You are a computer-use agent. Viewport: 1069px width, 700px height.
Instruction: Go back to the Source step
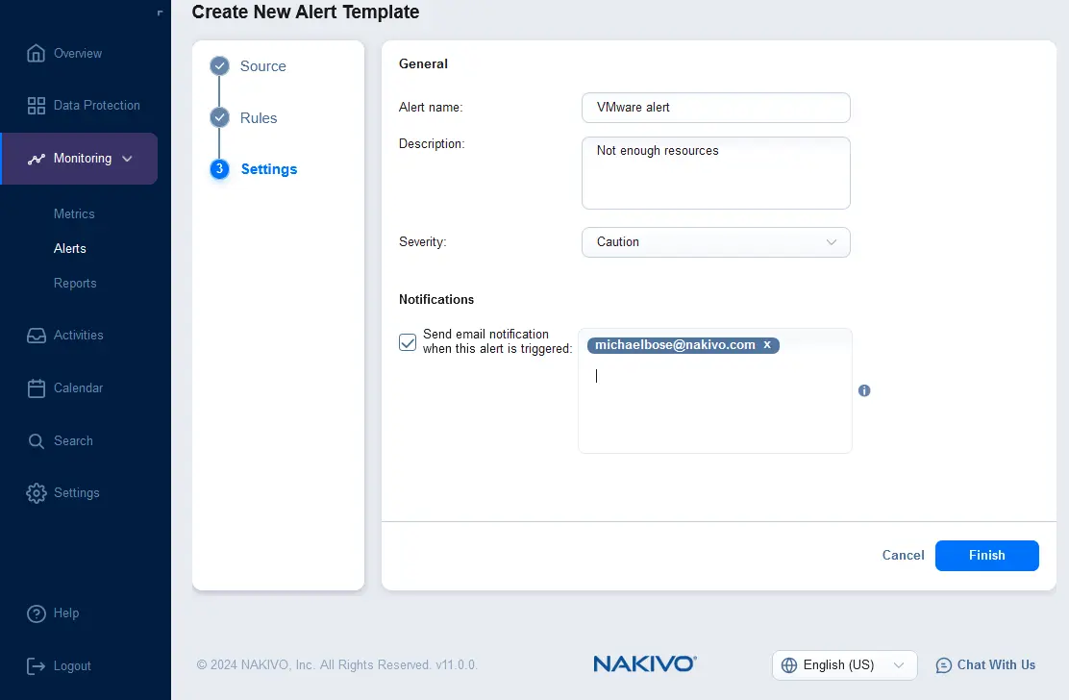(x=263, y=66)
